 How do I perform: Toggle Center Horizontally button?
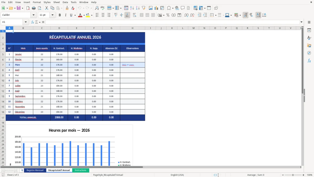click(x=103, y=15)
